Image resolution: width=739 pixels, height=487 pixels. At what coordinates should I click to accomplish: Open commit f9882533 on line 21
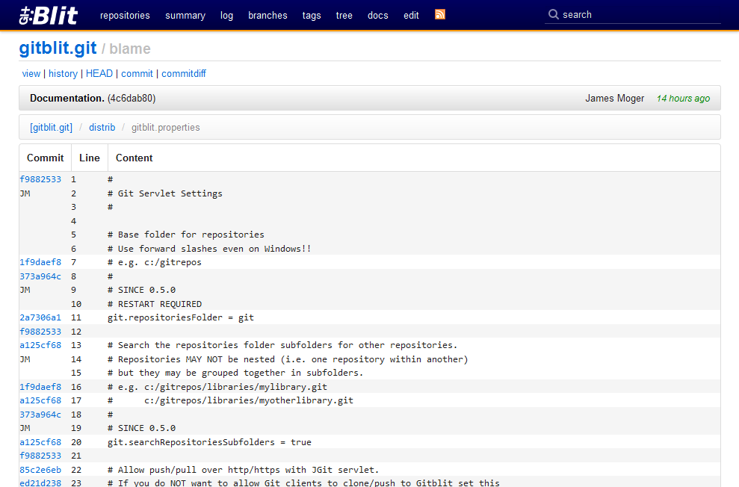[x=40, y=456]
